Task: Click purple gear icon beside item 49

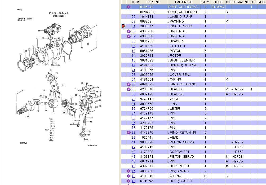Action: [x=129, y=181]
